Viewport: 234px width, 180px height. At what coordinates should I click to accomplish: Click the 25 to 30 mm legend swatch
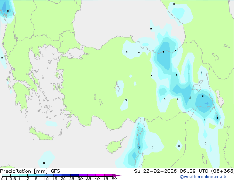coord(74,175)
